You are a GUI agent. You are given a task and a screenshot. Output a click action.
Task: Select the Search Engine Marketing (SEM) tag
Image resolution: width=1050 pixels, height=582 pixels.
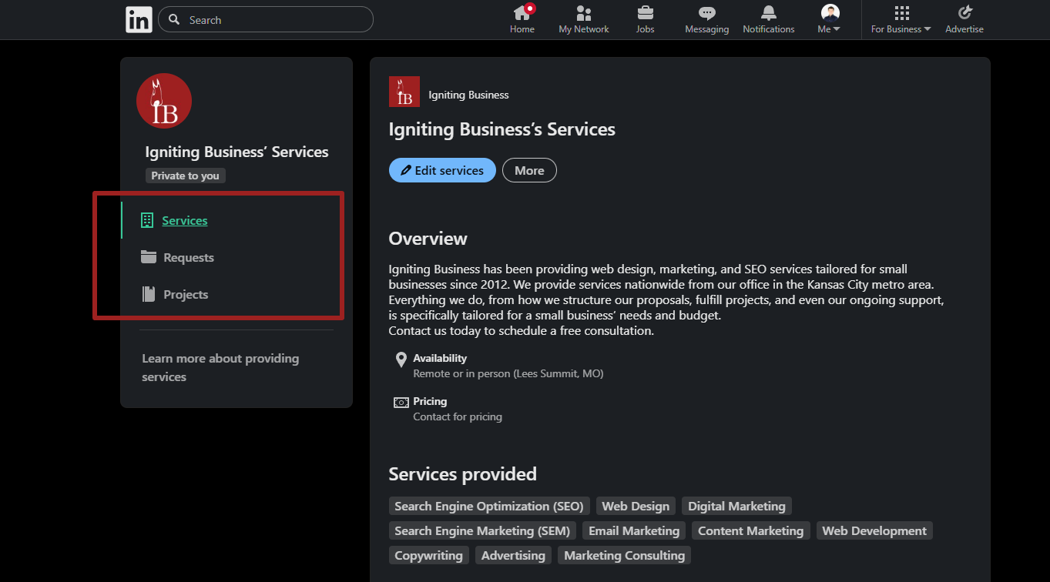point(482,530)
